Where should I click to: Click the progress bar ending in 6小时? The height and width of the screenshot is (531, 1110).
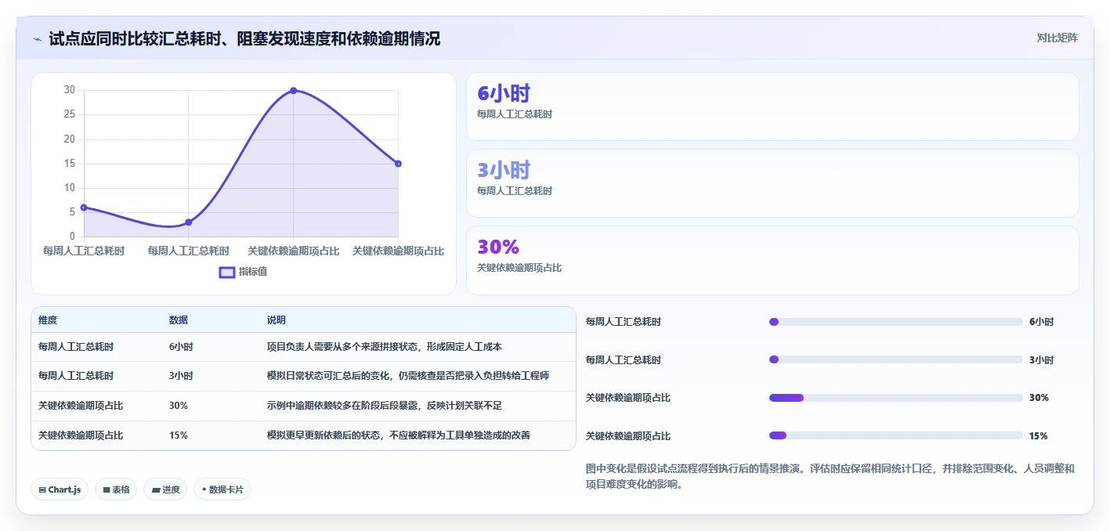click(896, 322)
